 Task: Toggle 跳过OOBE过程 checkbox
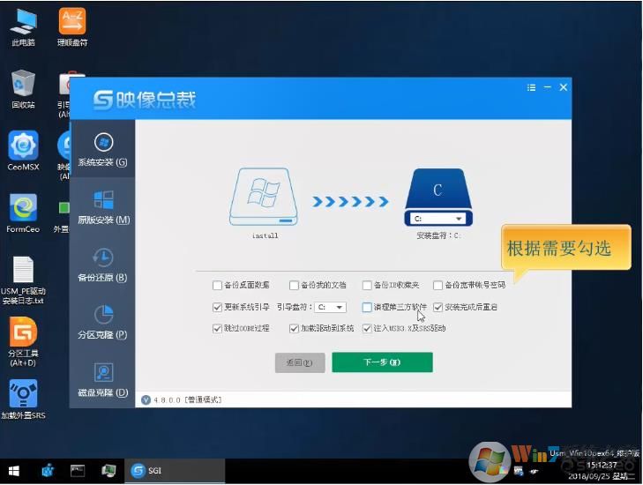point(217,328)
